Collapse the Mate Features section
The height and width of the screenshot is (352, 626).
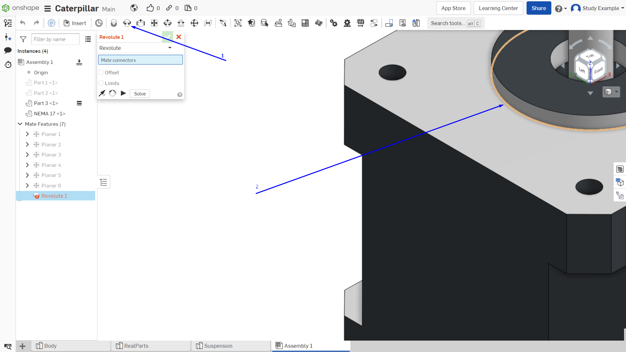pos(20,124)
